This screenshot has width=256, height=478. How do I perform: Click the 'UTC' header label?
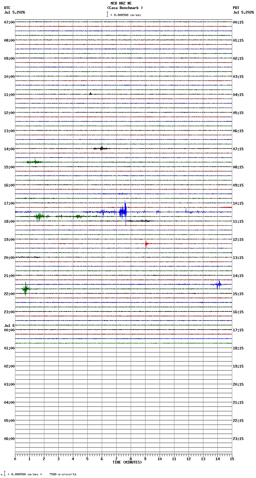pyautogui.click(x=7, y=8)
